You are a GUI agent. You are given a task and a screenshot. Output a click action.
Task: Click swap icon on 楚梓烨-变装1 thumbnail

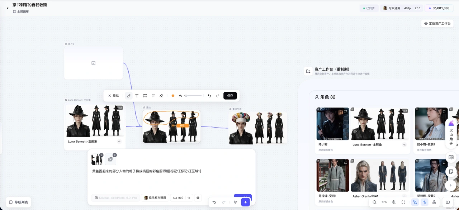click(x=346, y=163)
